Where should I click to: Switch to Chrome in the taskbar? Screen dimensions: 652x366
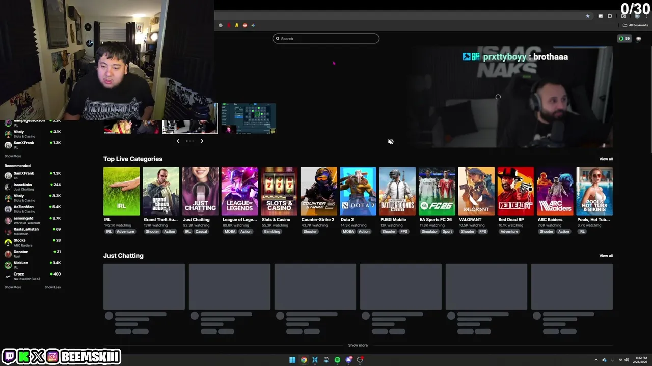point(304,360)
